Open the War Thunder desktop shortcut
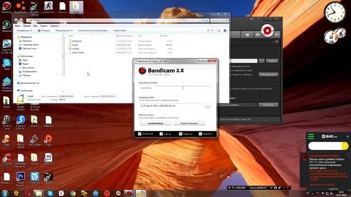The width and height of the screenshot is (351, 197). 34,140
